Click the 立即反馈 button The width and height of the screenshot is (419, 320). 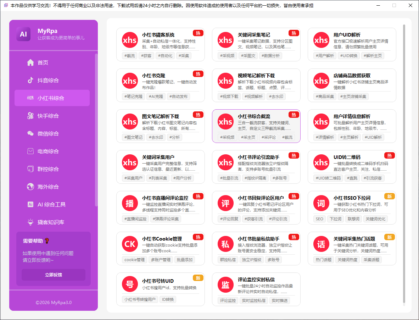click(x=54, y=275)
